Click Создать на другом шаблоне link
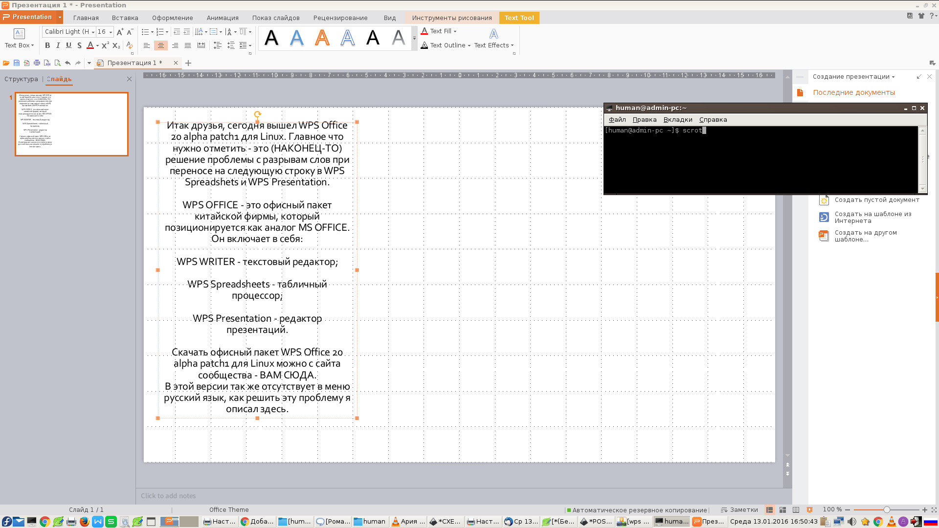Image resolution: width=939 pixels, height=528 pixels. pos(866,236)
